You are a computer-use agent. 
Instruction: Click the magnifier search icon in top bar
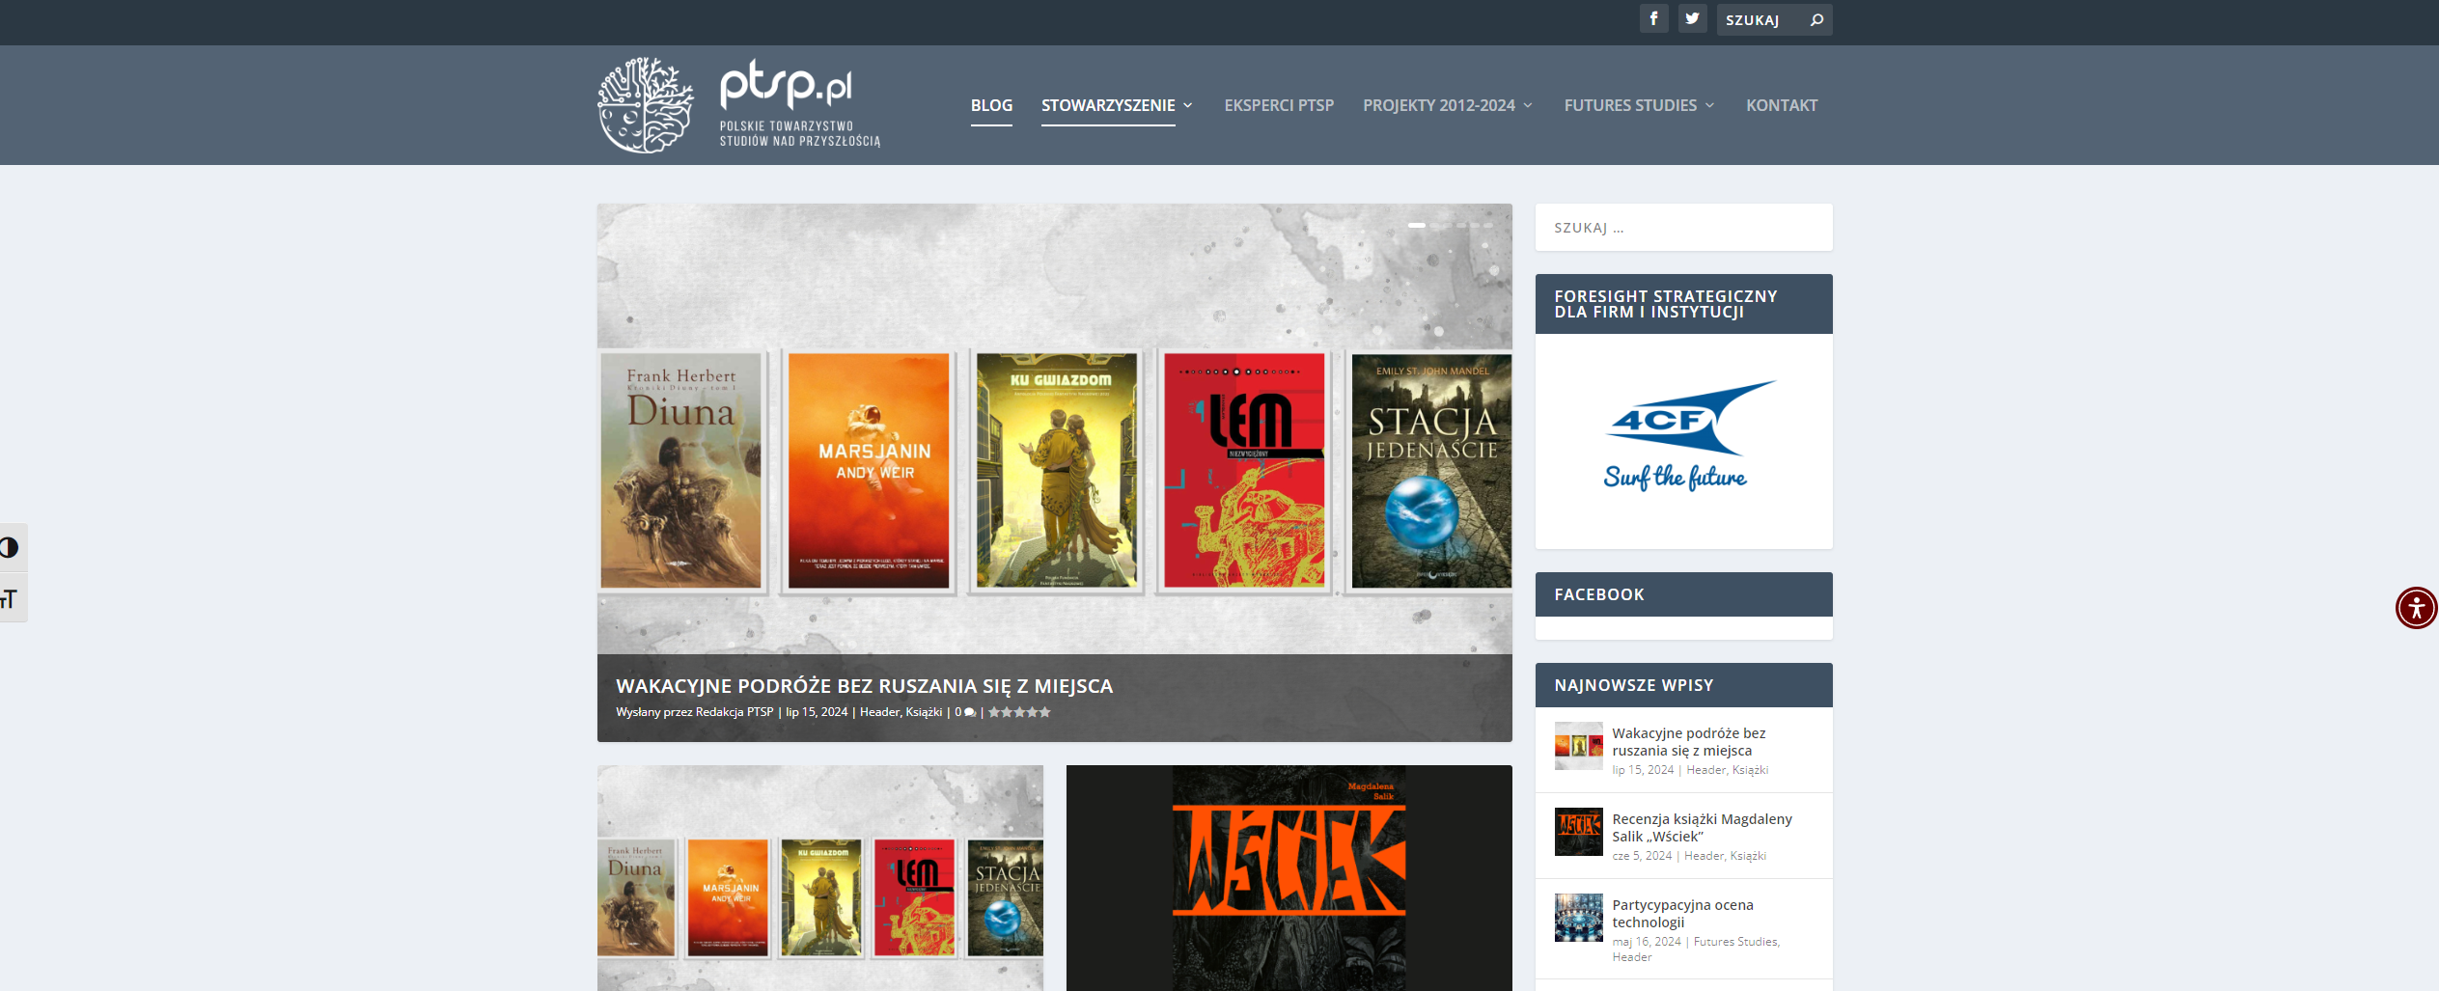1816,19
